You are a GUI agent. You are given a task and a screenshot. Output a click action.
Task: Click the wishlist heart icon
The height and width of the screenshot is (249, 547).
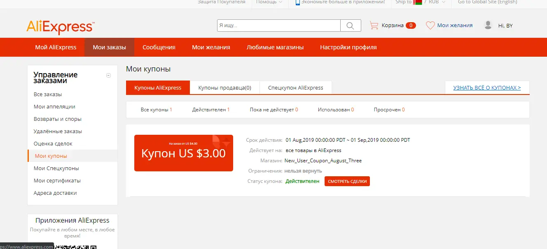coord(430,25)
